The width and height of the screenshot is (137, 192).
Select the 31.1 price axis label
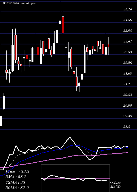tap(127, 84)
